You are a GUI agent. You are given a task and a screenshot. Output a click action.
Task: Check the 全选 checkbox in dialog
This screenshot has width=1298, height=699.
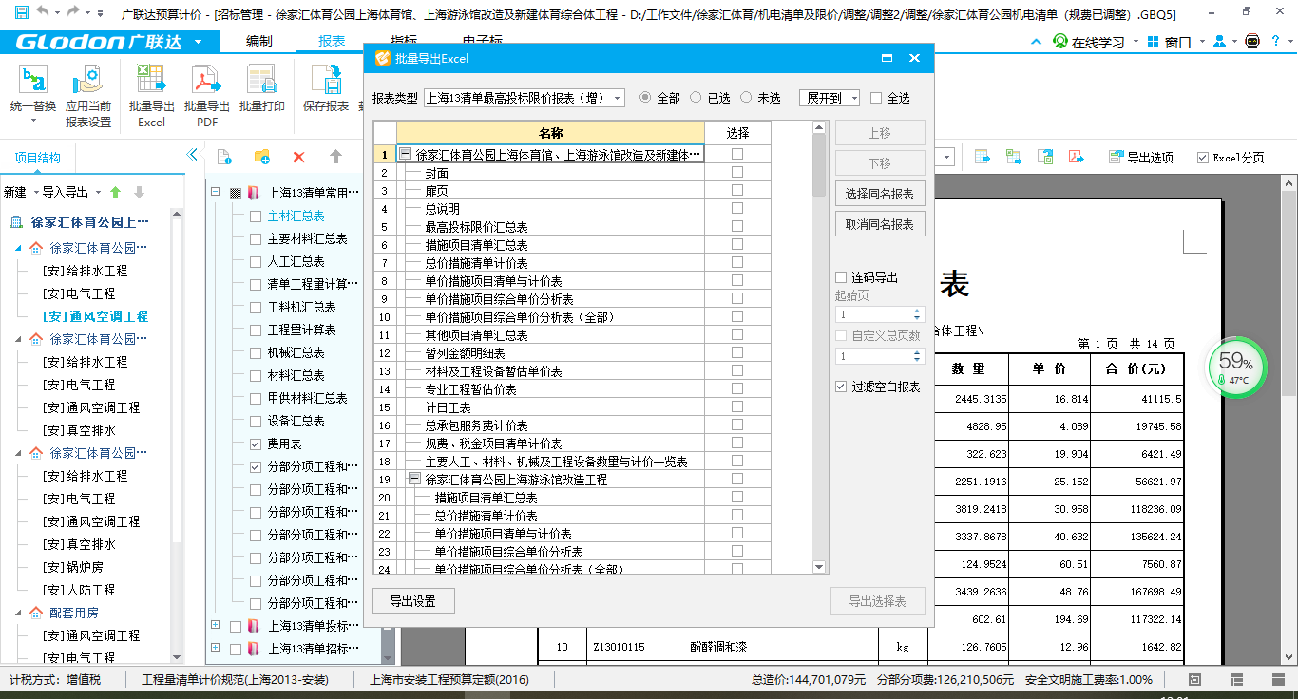876,98
